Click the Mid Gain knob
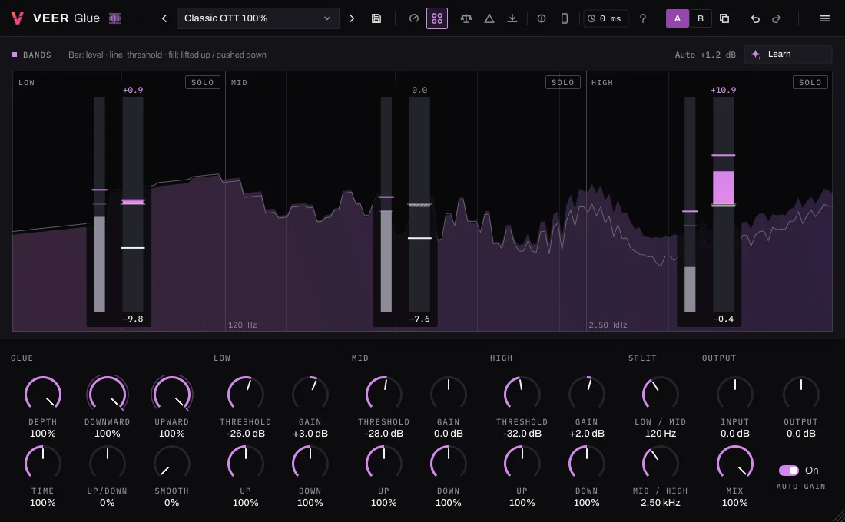Viewport: 845px width, 522px height. point(449,394)
